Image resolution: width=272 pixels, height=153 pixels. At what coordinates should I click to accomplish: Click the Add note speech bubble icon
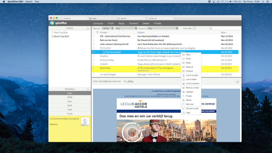point(183,104)
